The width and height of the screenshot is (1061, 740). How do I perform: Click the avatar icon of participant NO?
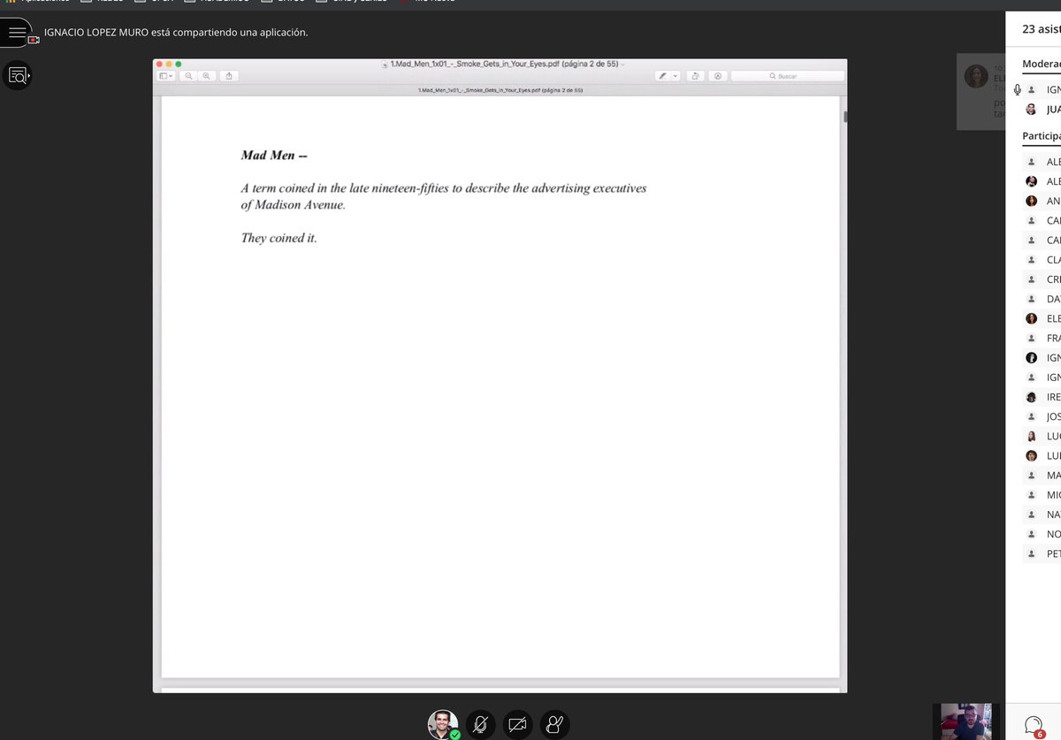1031,534
